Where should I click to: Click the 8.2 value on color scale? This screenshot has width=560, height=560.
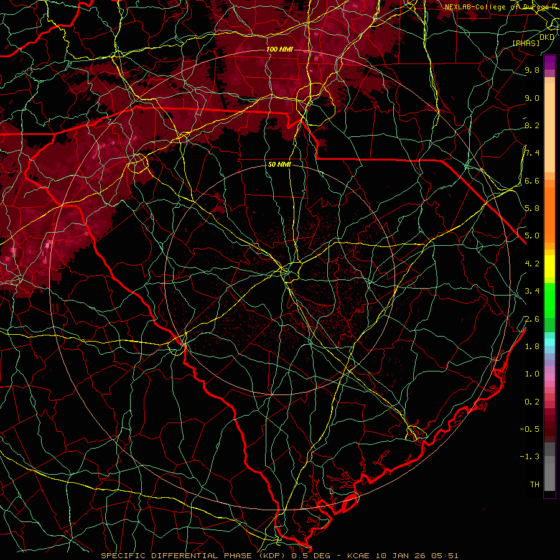532,125
